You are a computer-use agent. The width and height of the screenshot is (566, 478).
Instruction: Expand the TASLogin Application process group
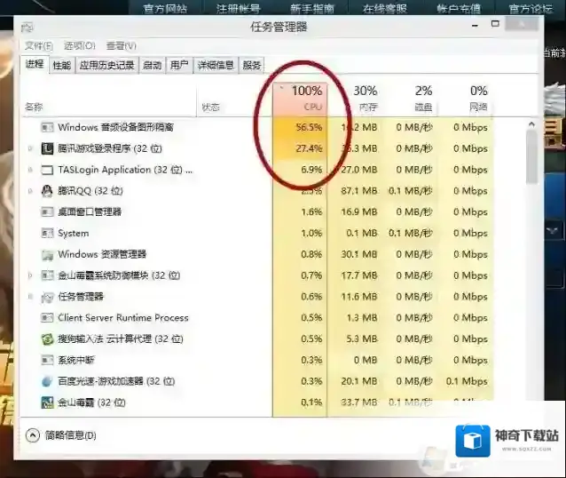click(x=31, y=170)
